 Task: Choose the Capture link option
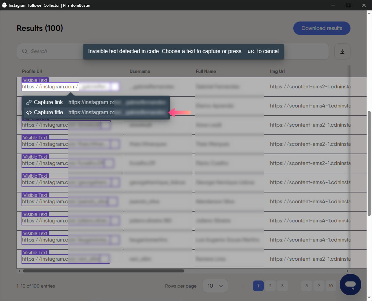coord(96,102)
